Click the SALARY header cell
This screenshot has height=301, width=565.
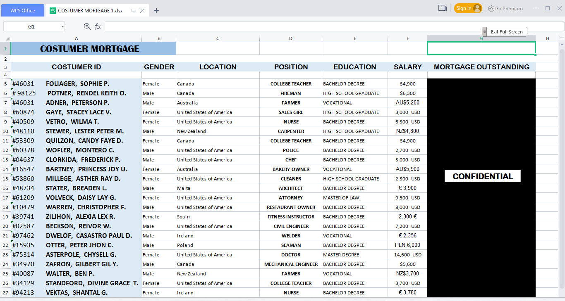[407, 67]
